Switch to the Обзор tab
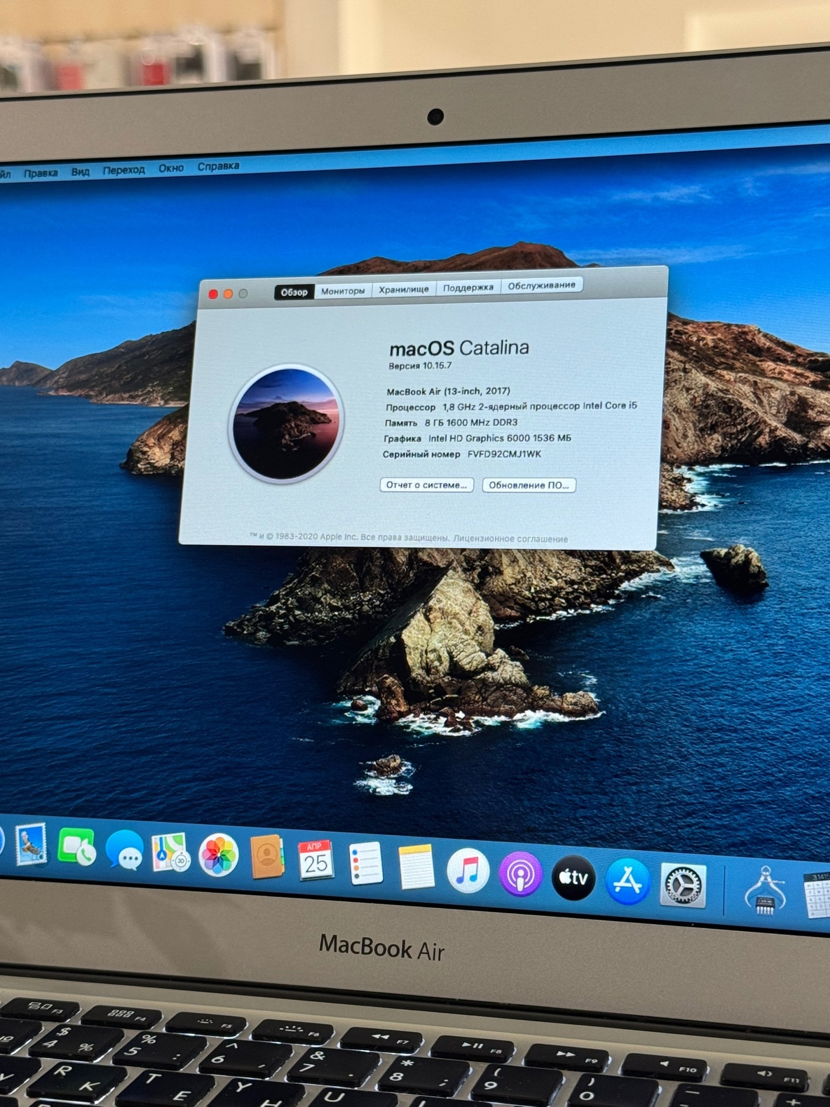 (x=294, y=292)
